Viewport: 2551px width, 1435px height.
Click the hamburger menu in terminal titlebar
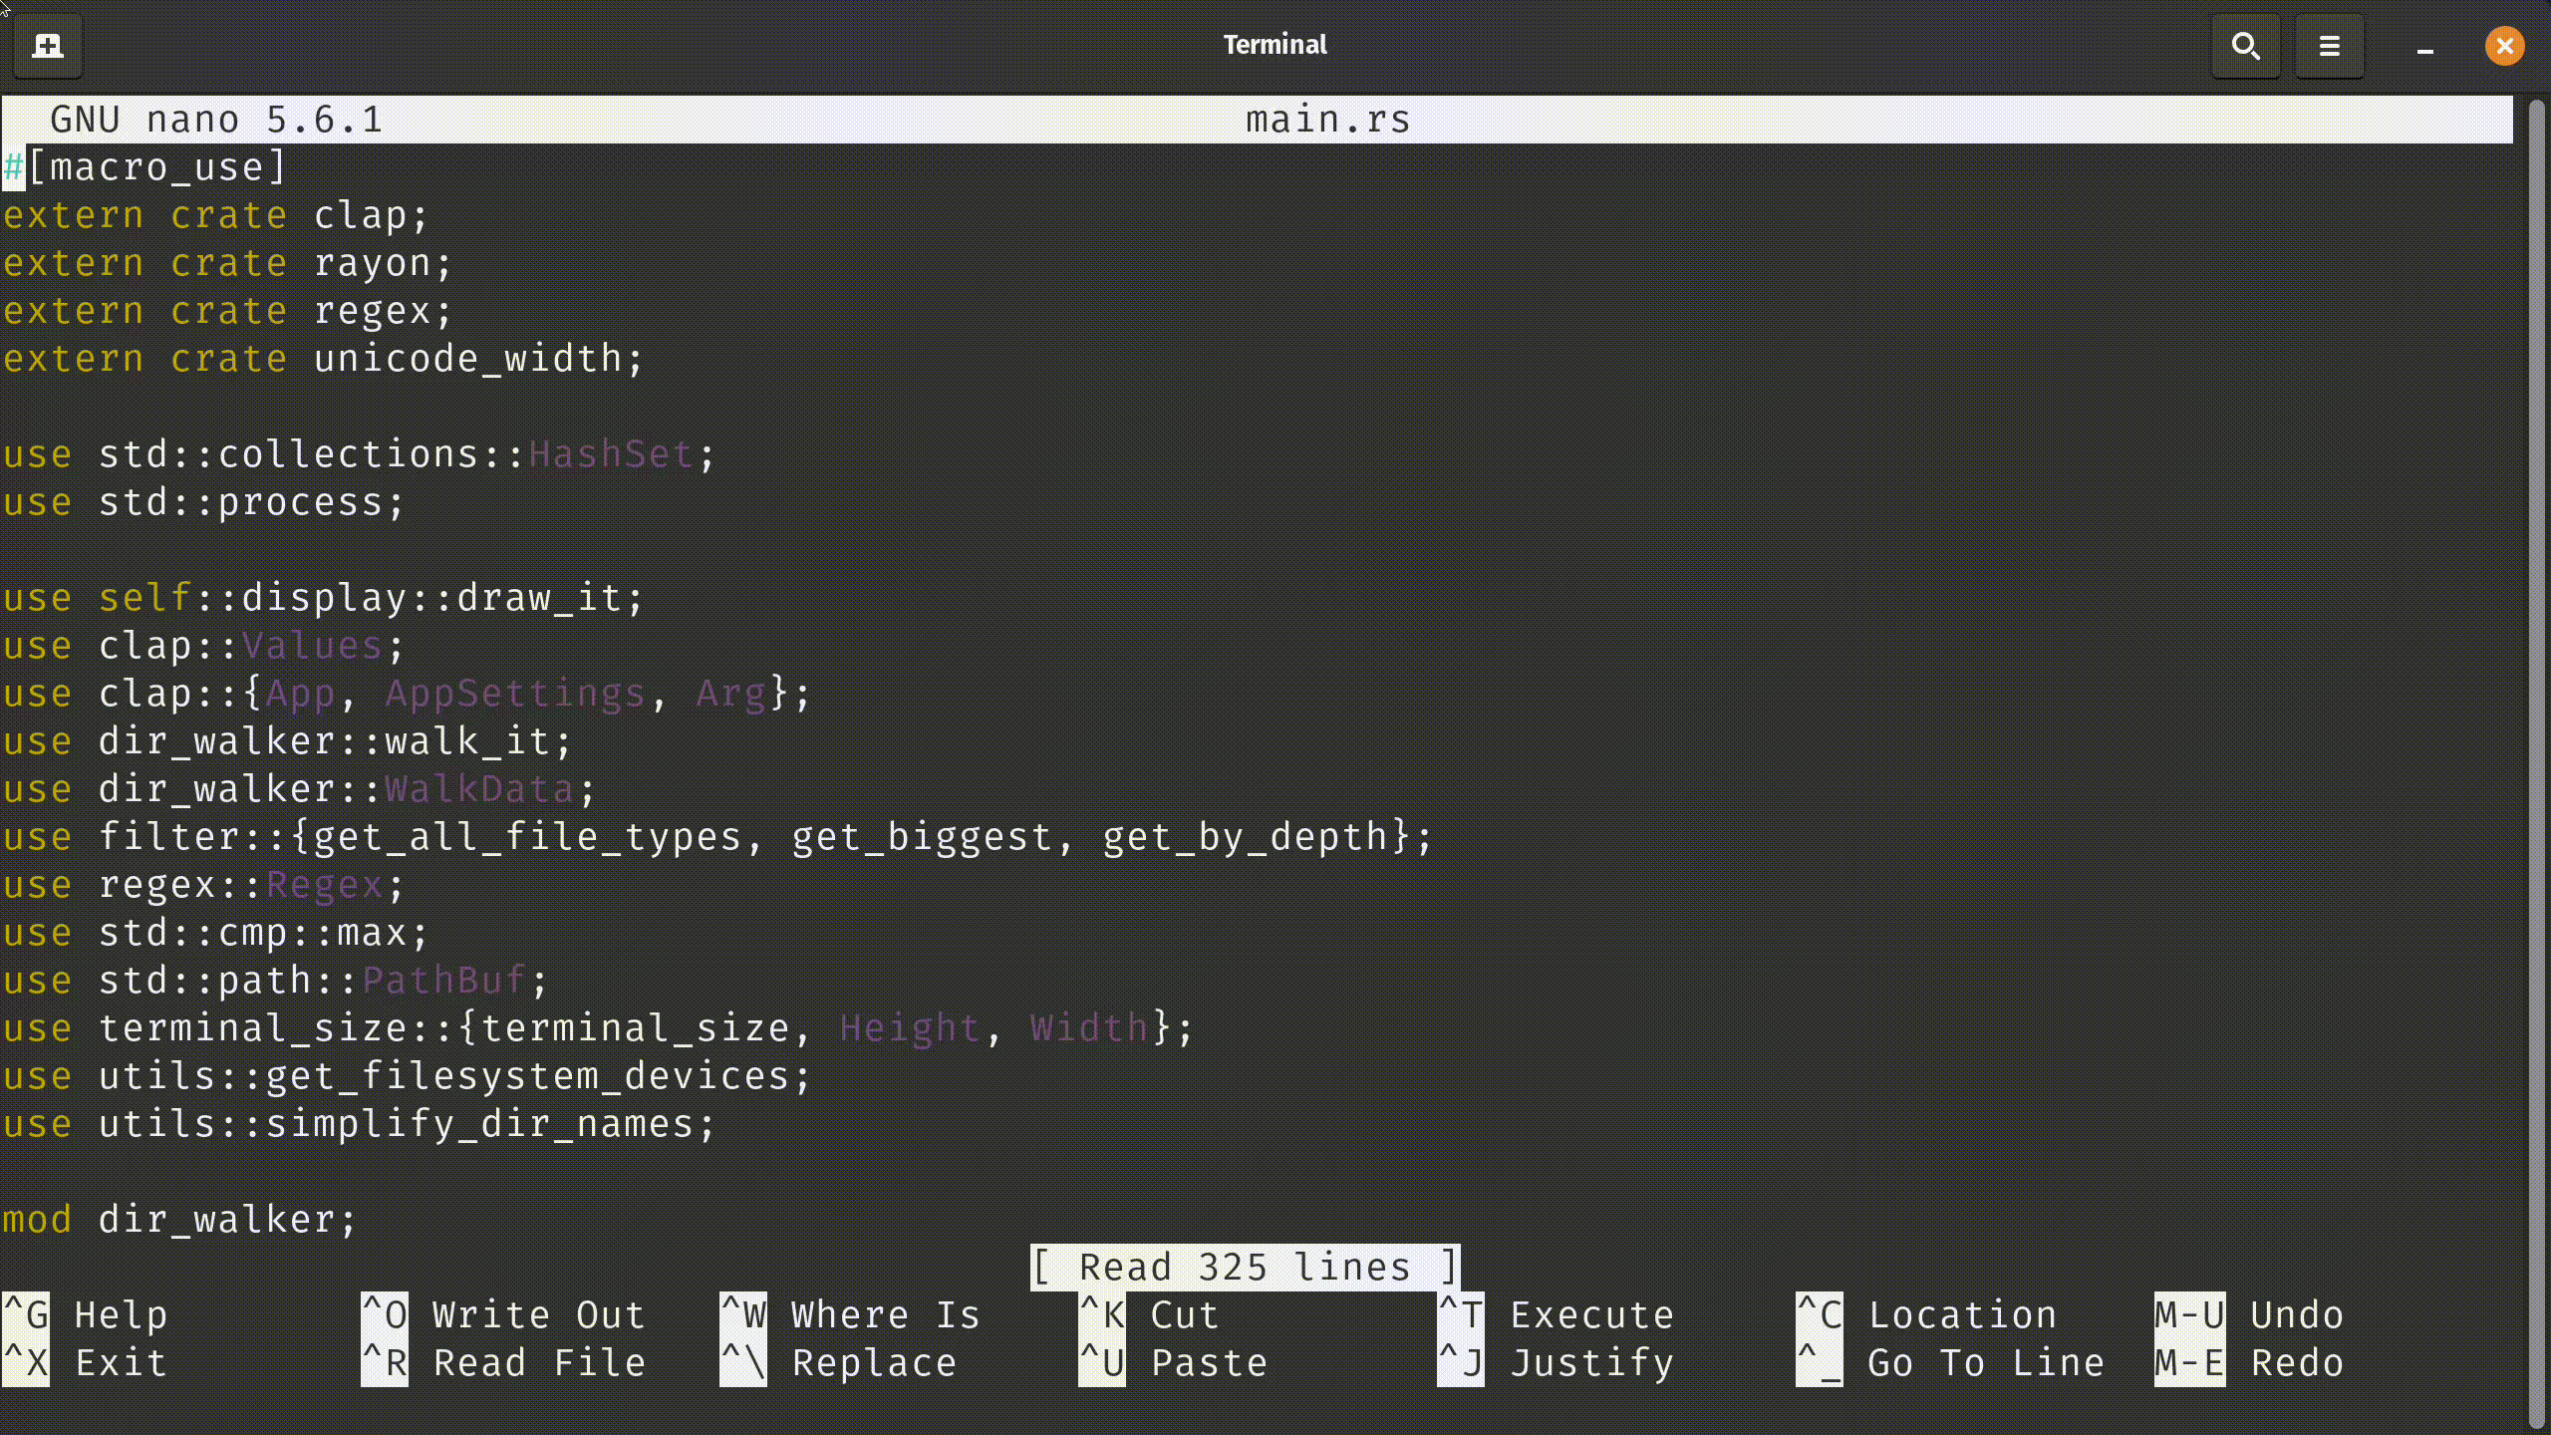[2329, 44]
